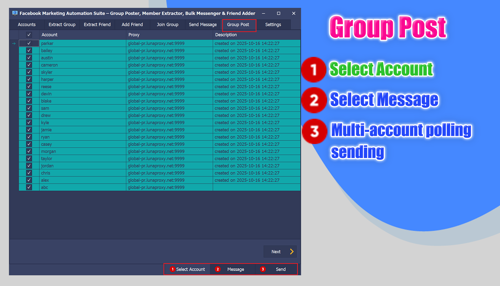Maximize the automation suite window
The image size is (500, 286).
click(279, 13)
